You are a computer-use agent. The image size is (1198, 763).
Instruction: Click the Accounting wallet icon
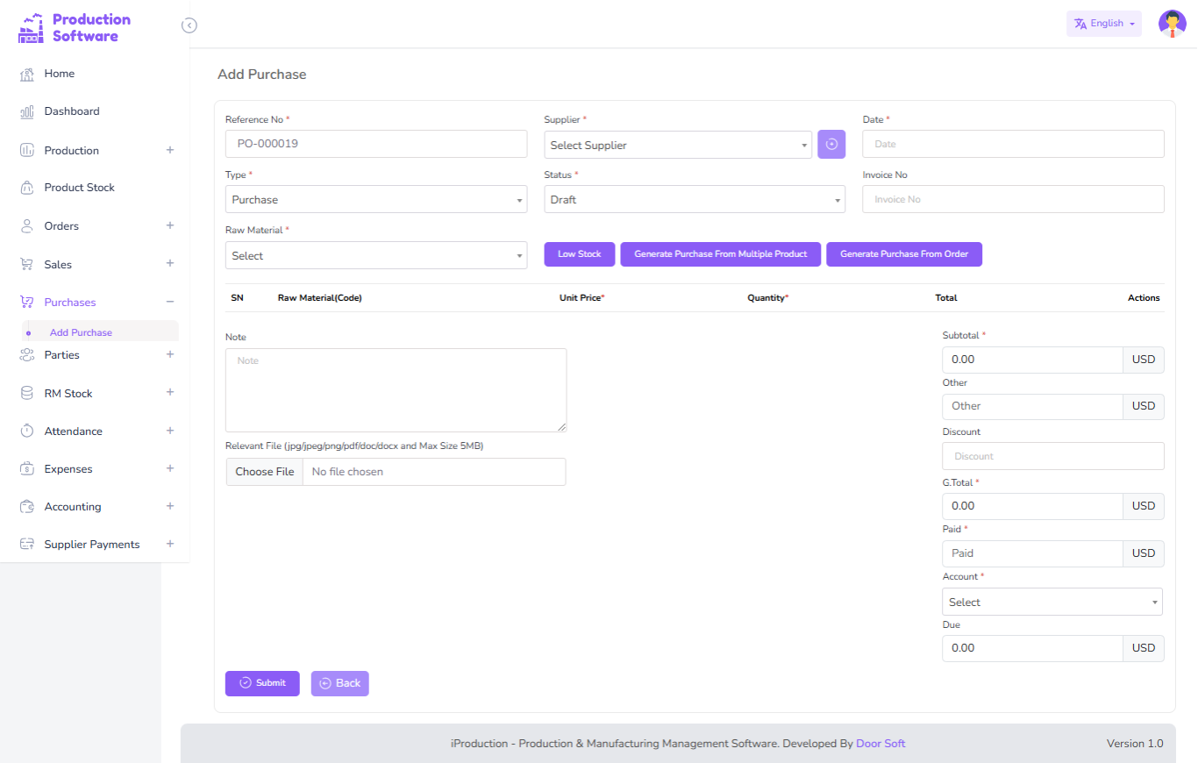pyautogui.click(x=27, y=507)
